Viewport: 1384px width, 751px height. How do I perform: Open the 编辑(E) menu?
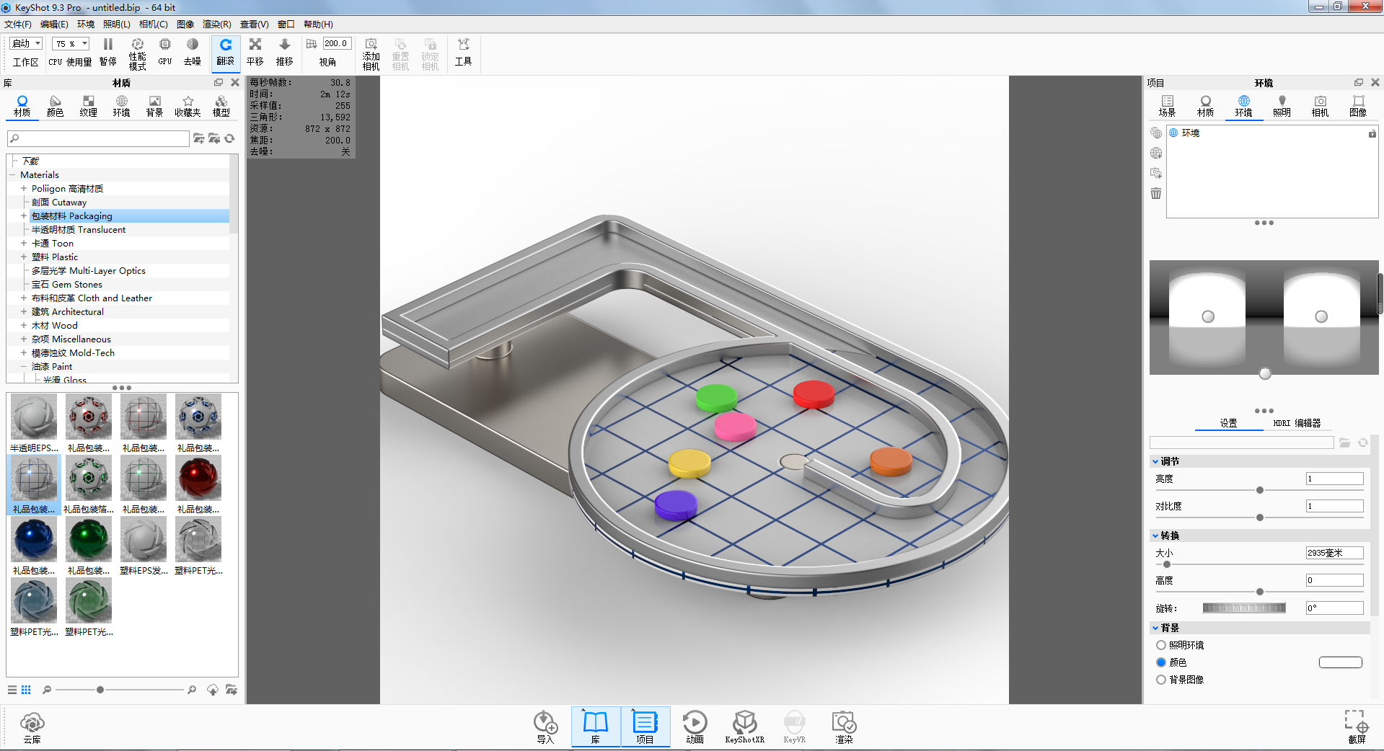54,25
